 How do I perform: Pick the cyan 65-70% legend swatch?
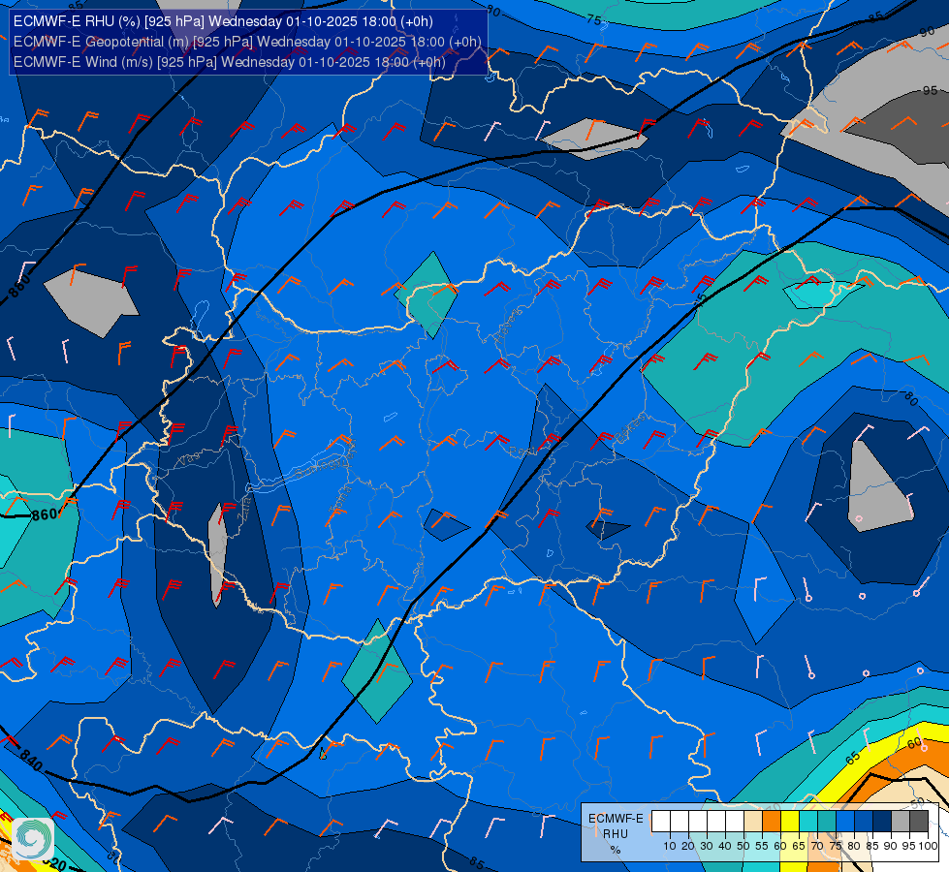point(808,822)
